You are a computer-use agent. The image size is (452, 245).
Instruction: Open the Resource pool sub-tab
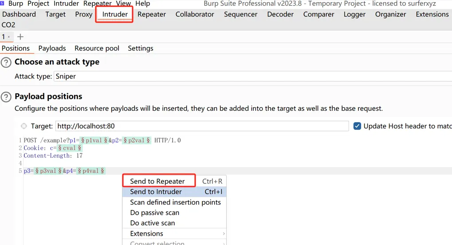[x=97, y=48]
